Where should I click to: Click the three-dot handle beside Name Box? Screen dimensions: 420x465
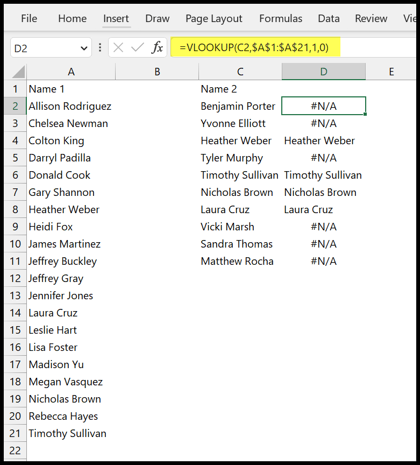coord(100,48)
